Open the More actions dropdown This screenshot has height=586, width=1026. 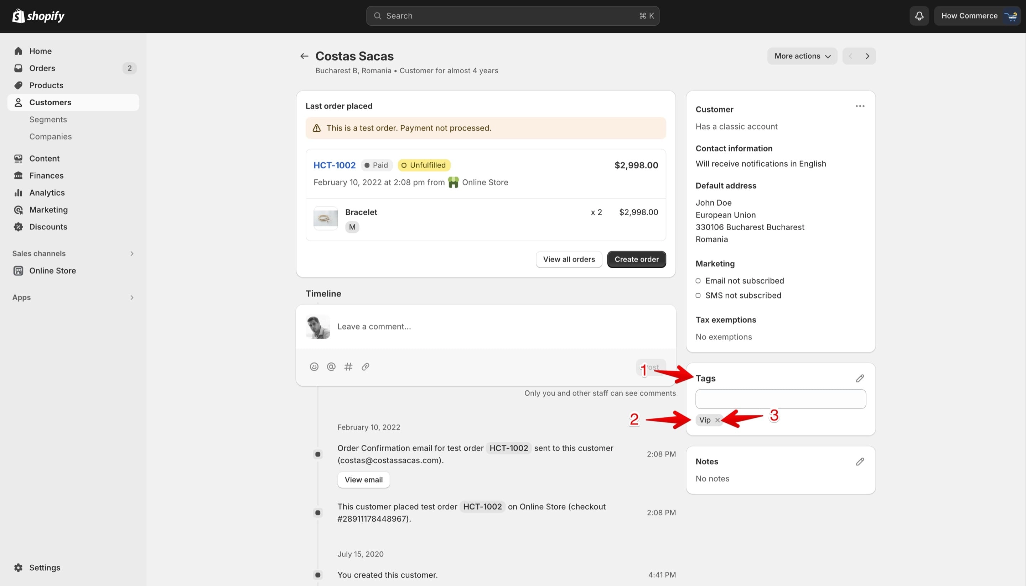[802, 56]
